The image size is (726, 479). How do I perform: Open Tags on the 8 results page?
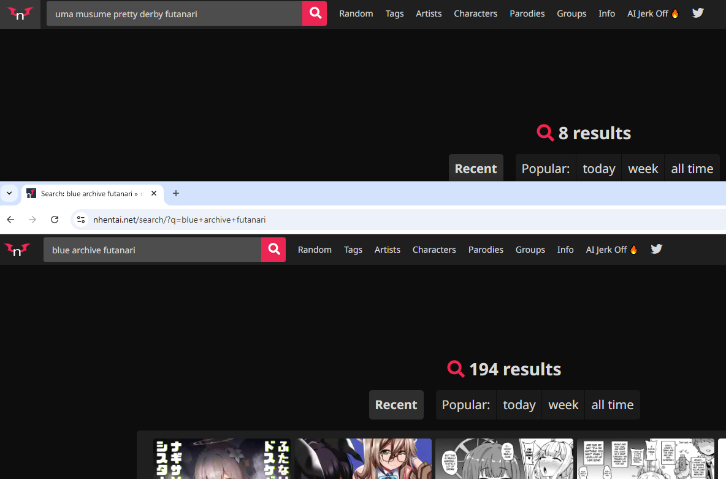tap(394, 14)
